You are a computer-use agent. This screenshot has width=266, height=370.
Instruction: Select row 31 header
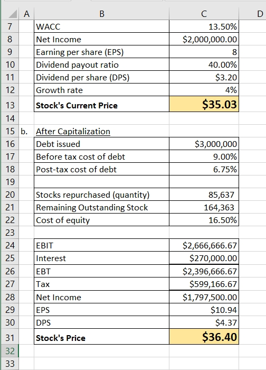tap(9, 337)
